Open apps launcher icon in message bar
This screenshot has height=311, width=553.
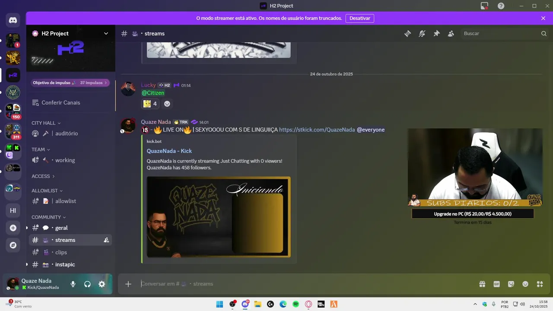point(540,284)
